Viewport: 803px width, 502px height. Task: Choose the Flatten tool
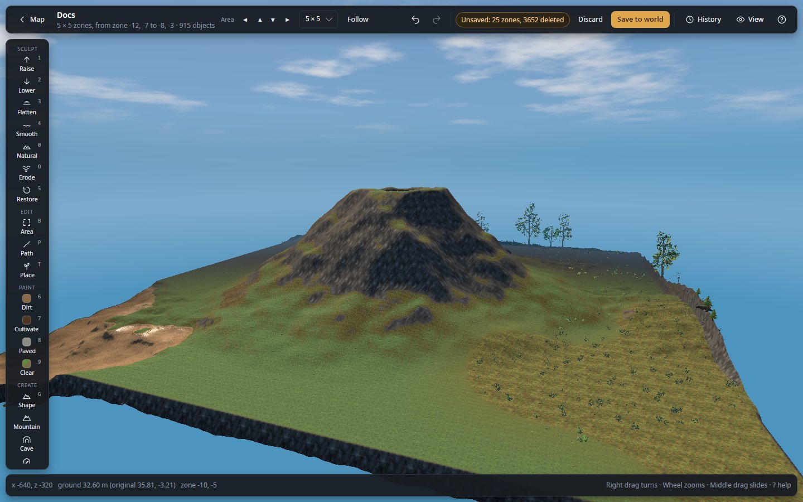pyautogui.click(x=27, y=107)
